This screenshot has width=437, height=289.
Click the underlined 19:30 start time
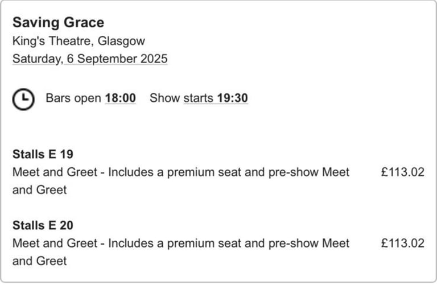(232, 98)
